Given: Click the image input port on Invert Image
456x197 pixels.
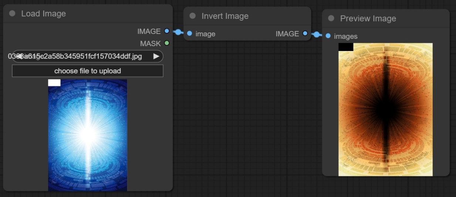Looking at the screenshot, I should coord(189,34).
